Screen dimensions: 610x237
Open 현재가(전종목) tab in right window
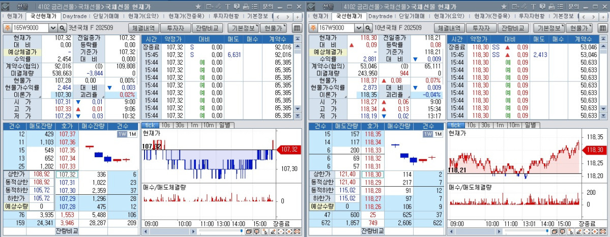tap(492, 16)
